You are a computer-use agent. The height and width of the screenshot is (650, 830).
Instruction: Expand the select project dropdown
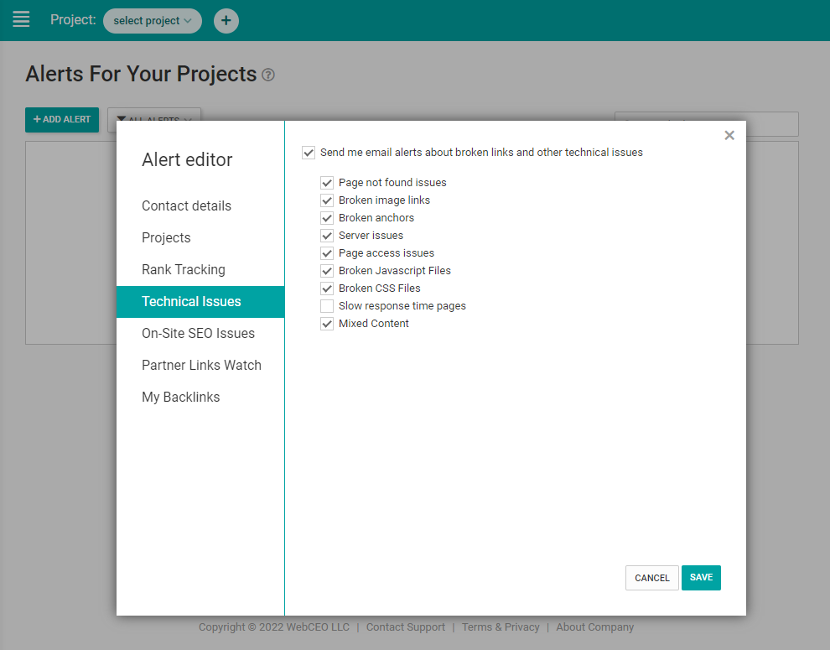(x=153, y=21)
